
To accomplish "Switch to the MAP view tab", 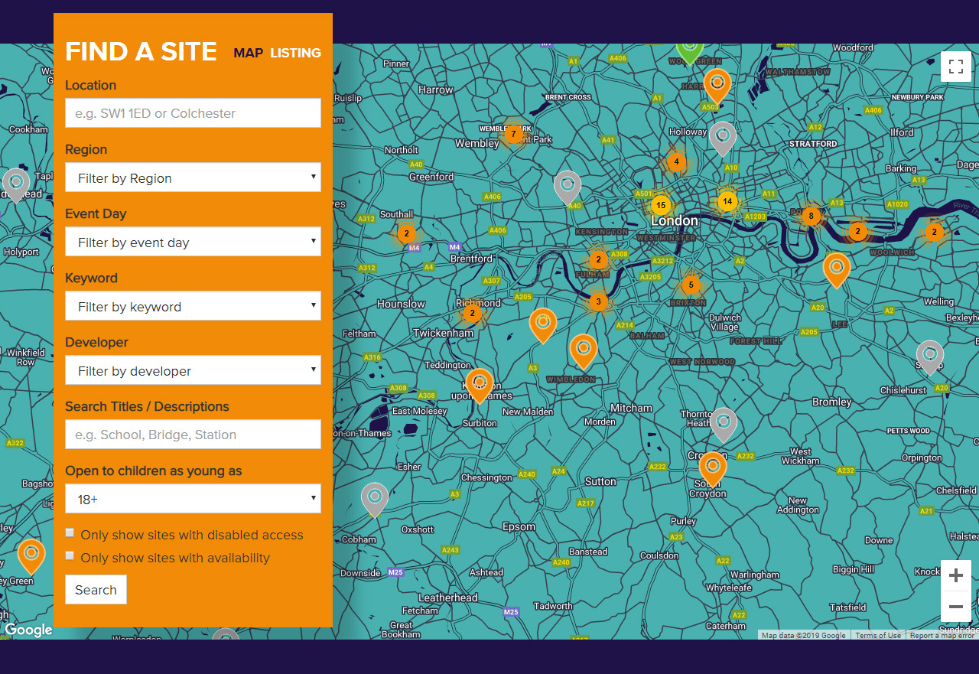I will coord(248,54).
